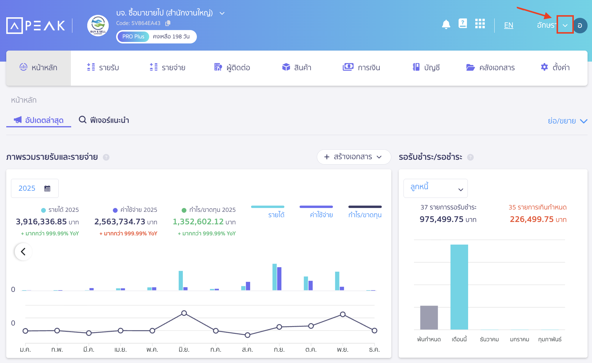Open the calendar icon next to 2025

click(x=47, y=188)
